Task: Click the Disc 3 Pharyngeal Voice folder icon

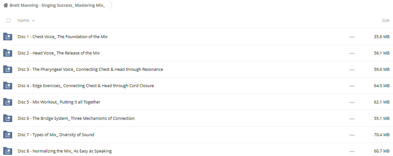Action: (8, 69)
